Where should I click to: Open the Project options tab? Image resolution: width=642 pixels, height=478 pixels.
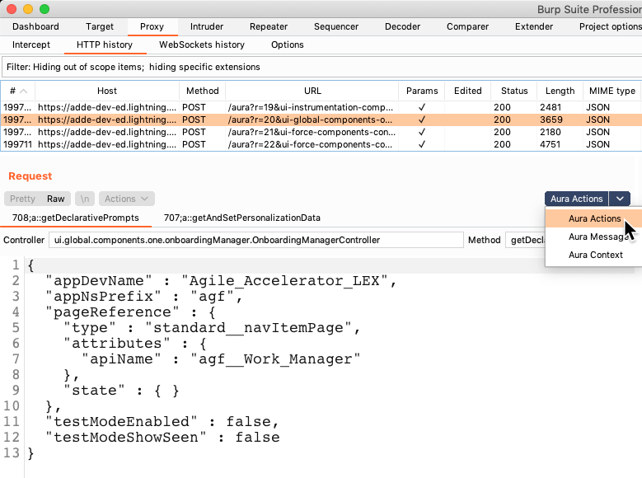tap(610, 26)
